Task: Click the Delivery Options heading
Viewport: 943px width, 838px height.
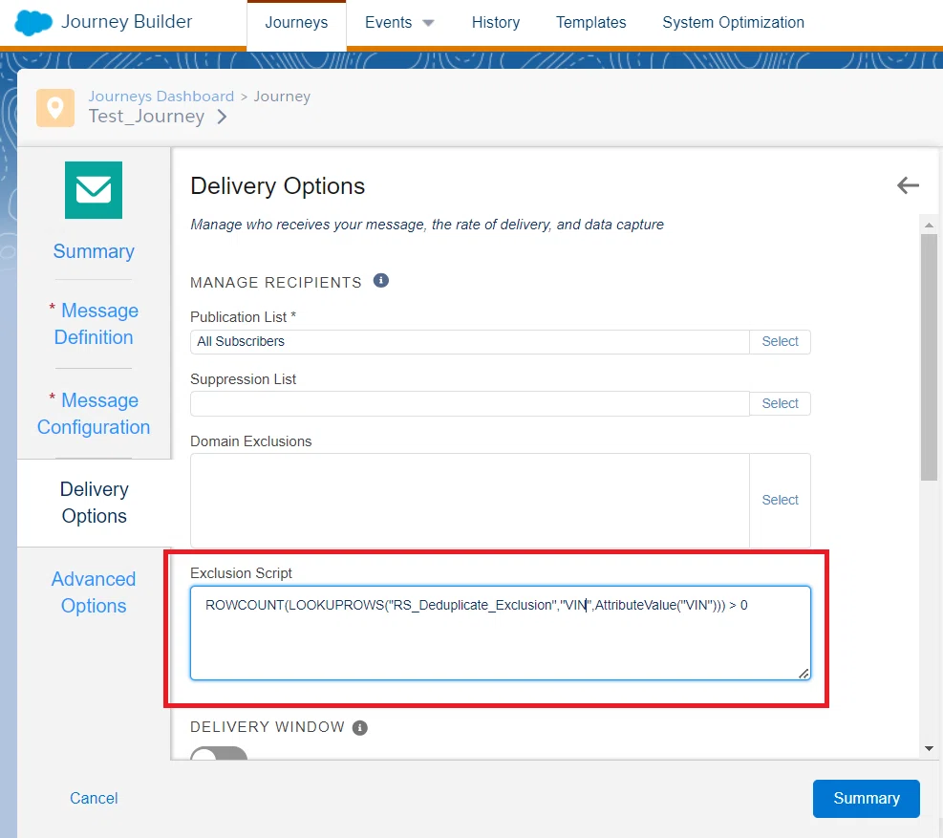Action: [x=278, y=186]
